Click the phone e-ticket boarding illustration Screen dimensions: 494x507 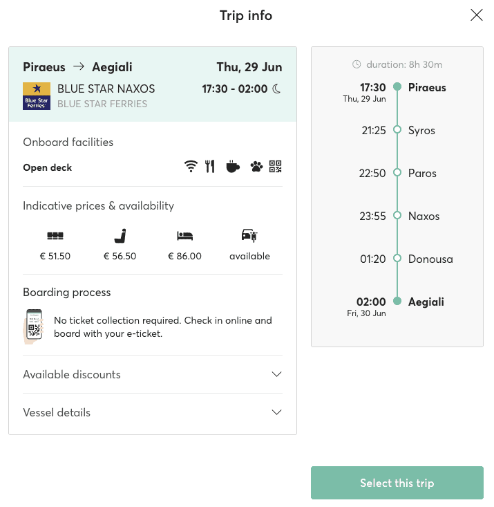coord(33,326)
